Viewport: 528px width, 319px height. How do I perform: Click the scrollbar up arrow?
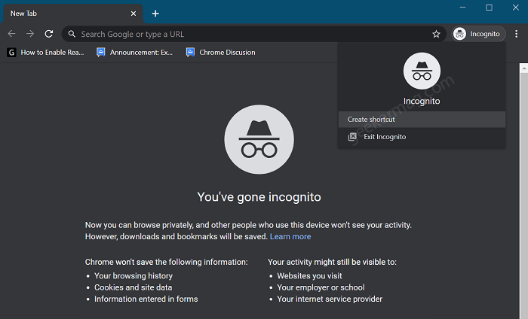523,68
